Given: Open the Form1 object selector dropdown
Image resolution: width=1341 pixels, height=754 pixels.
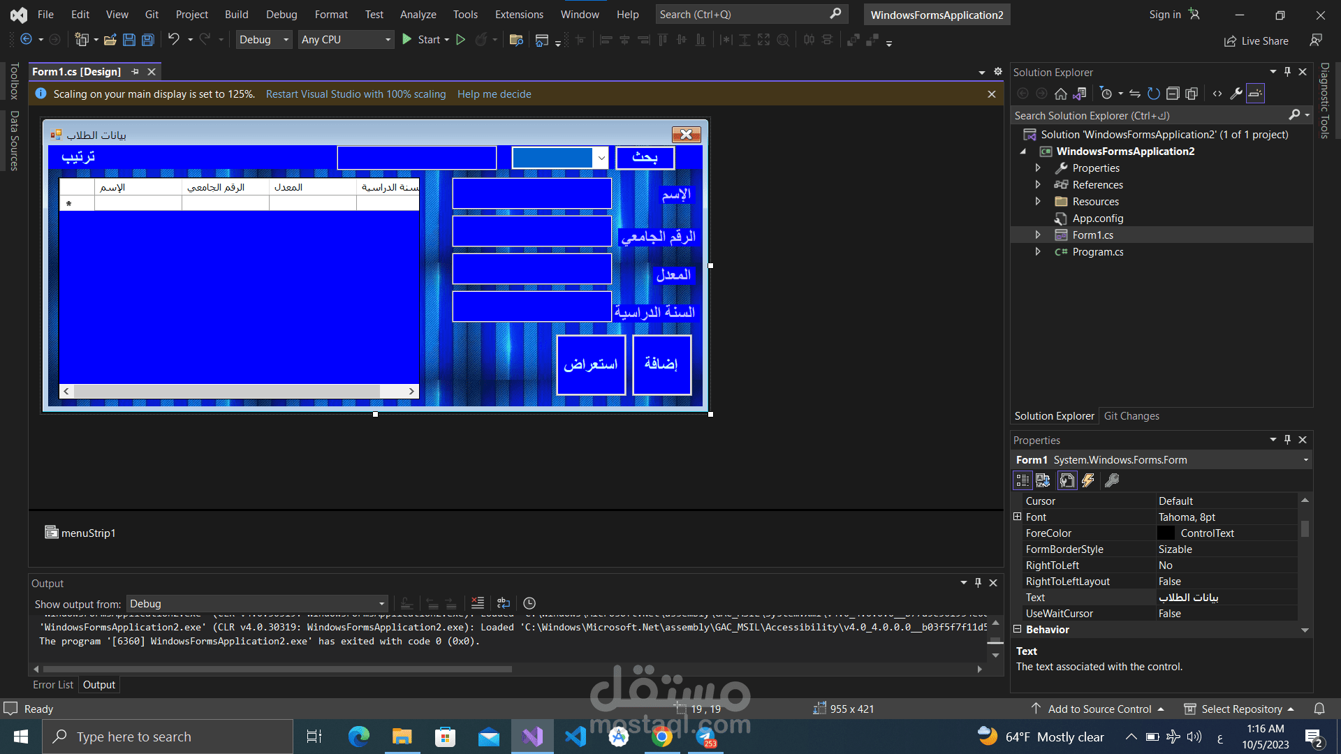Looking at the screenshot, I should (x=1305, y=460).
